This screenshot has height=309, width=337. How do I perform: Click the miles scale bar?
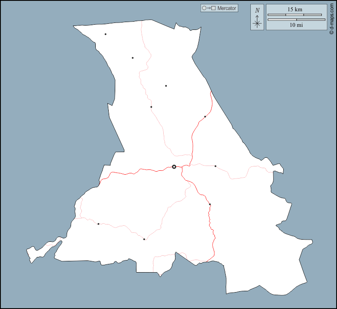(296, 20)
